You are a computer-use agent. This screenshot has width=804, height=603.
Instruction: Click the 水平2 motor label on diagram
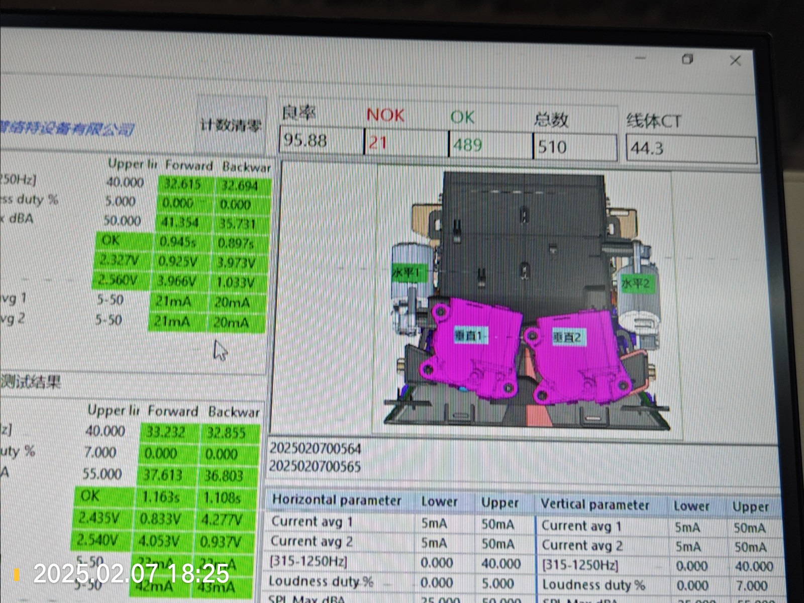tap(635, 284)
